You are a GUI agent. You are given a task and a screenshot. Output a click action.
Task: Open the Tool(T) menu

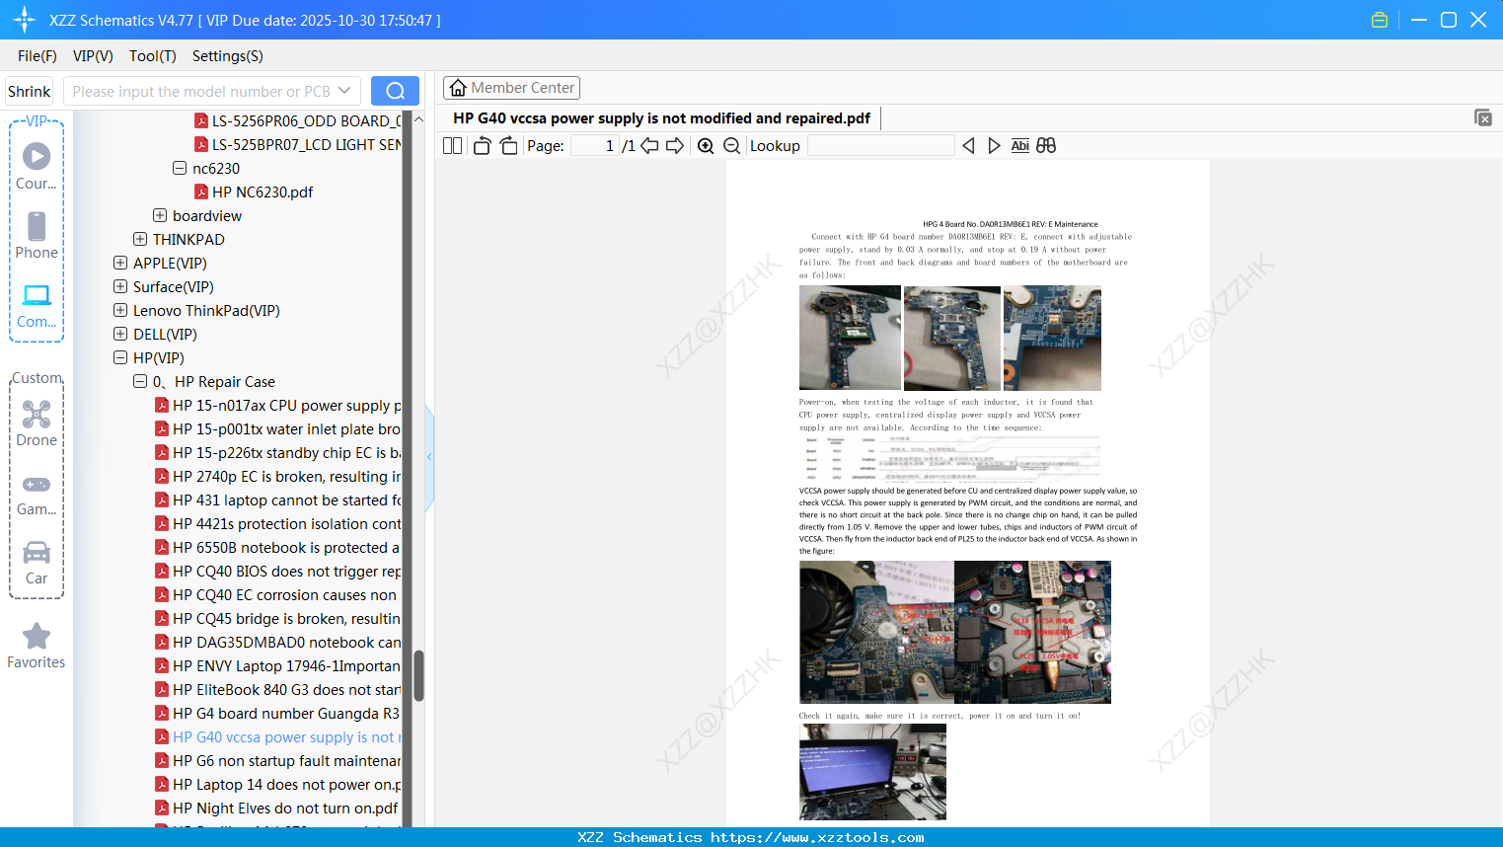(153, 56)
